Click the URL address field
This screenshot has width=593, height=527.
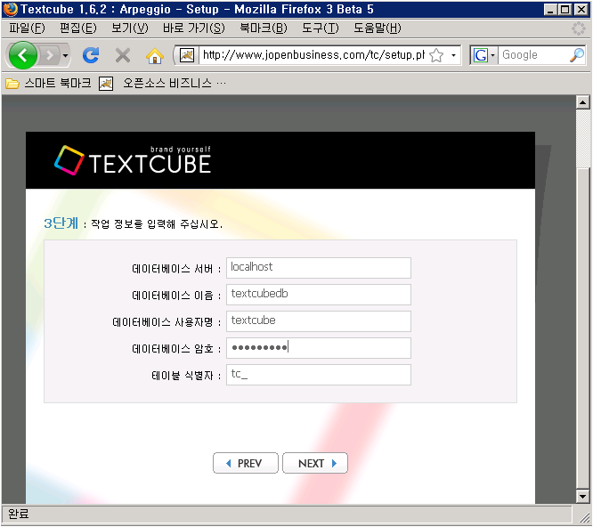tap(313, 55)
